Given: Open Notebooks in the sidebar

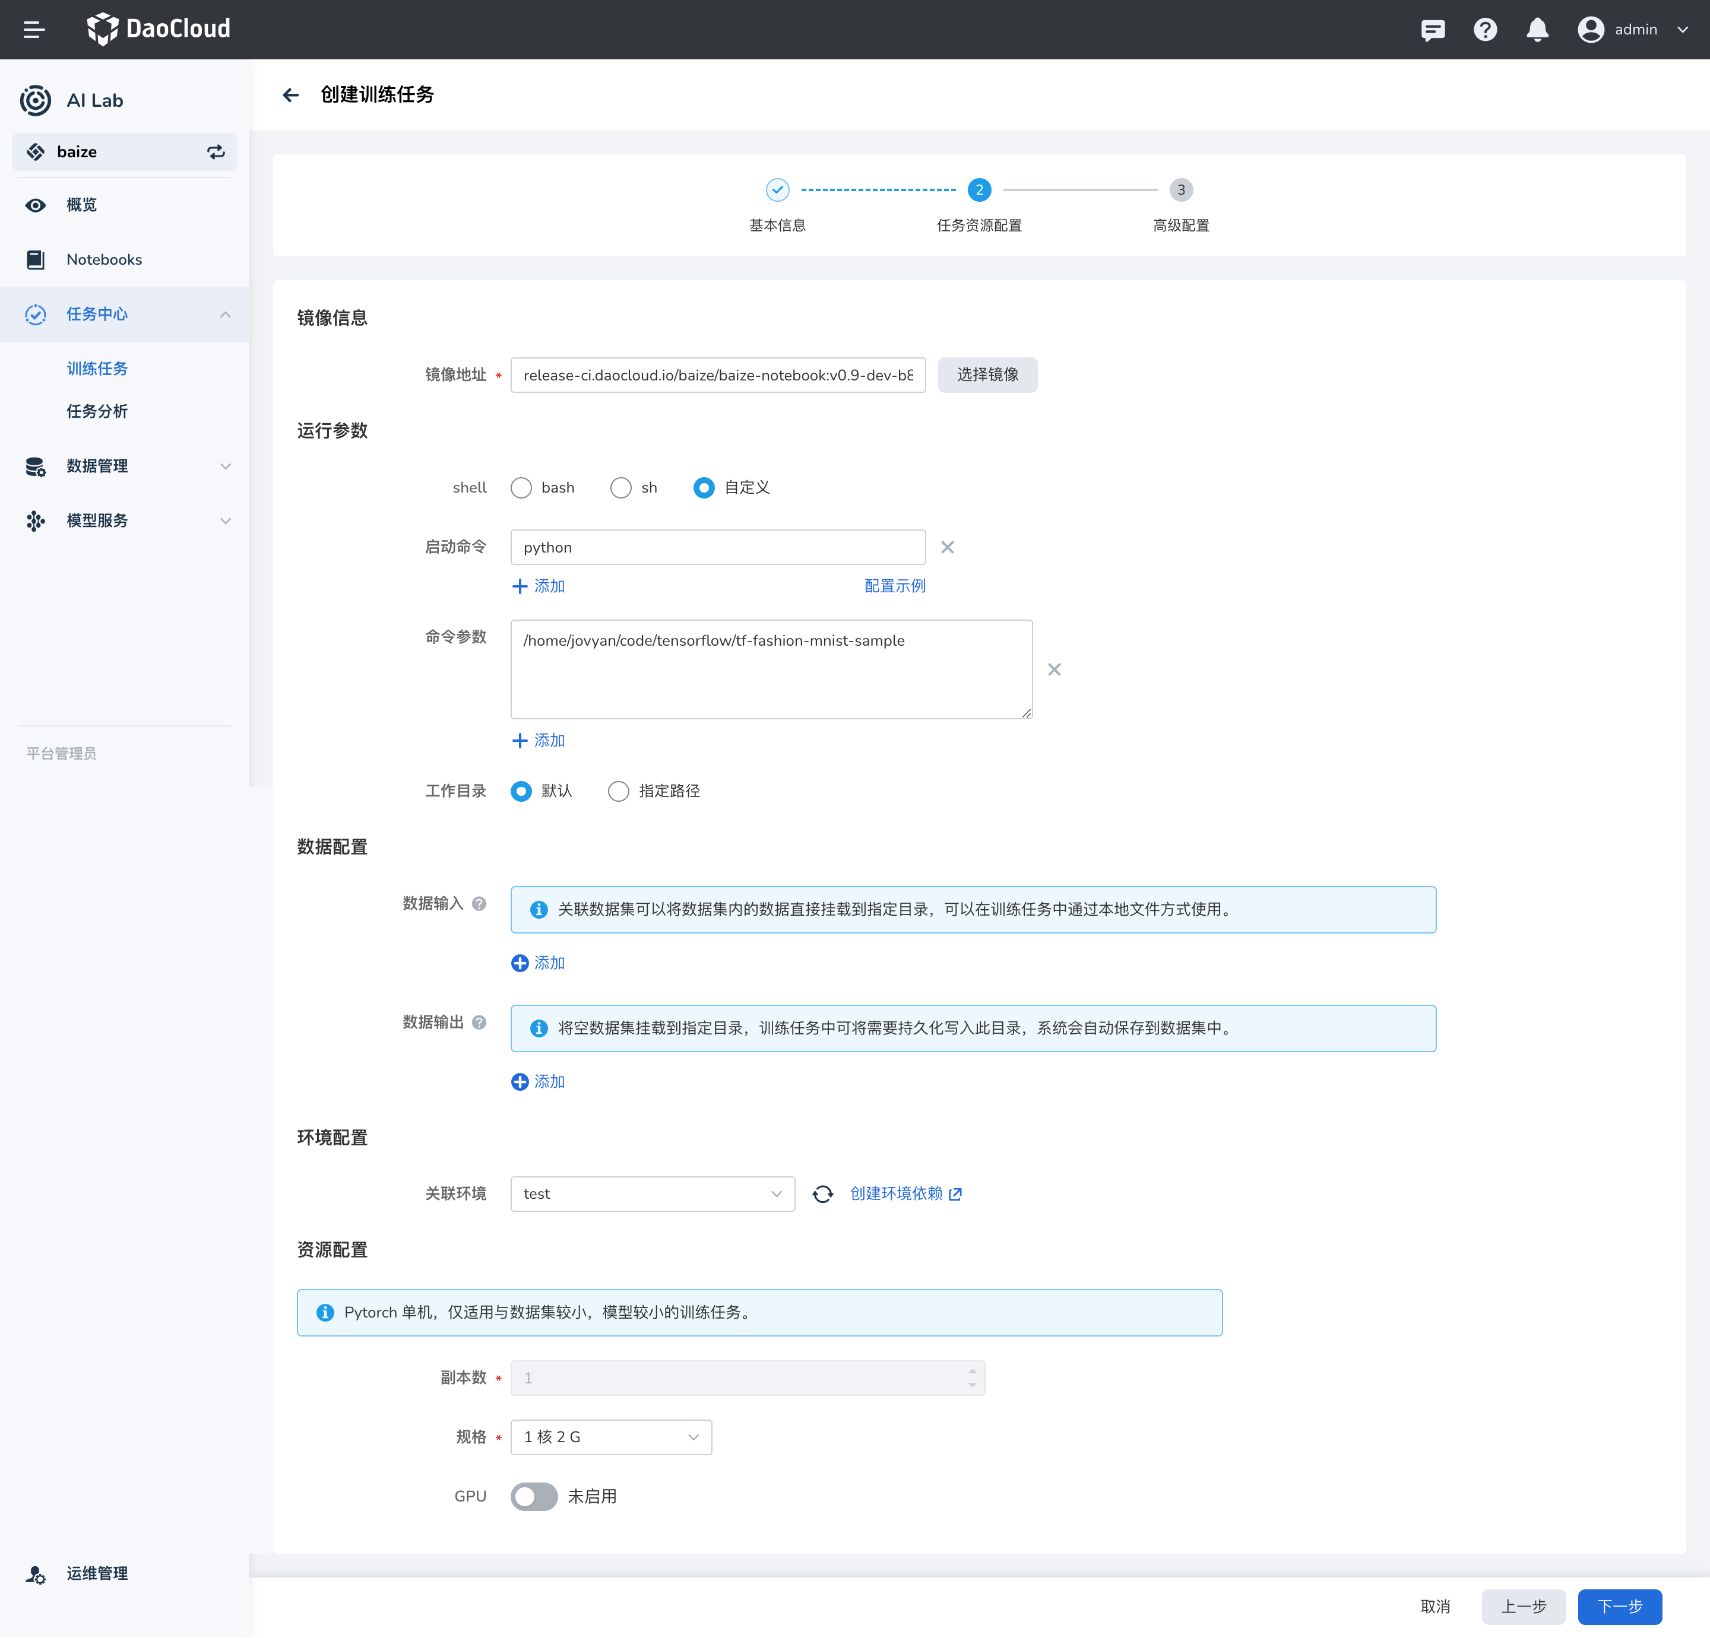Looking at the screenshot, I should click(x=104, y=259).
